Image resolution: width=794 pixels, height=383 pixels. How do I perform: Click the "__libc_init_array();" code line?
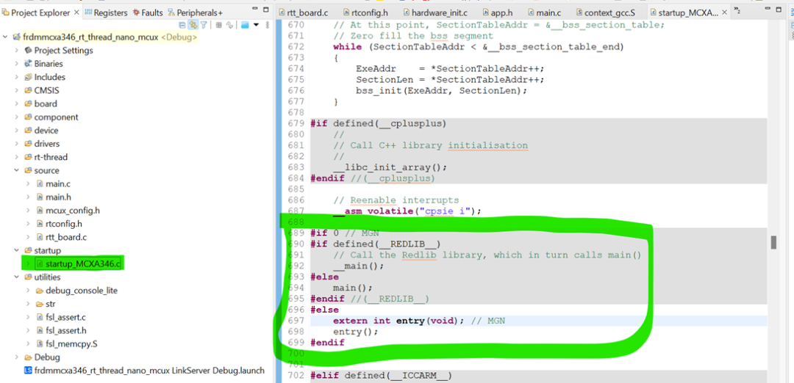tap(390, 167)
